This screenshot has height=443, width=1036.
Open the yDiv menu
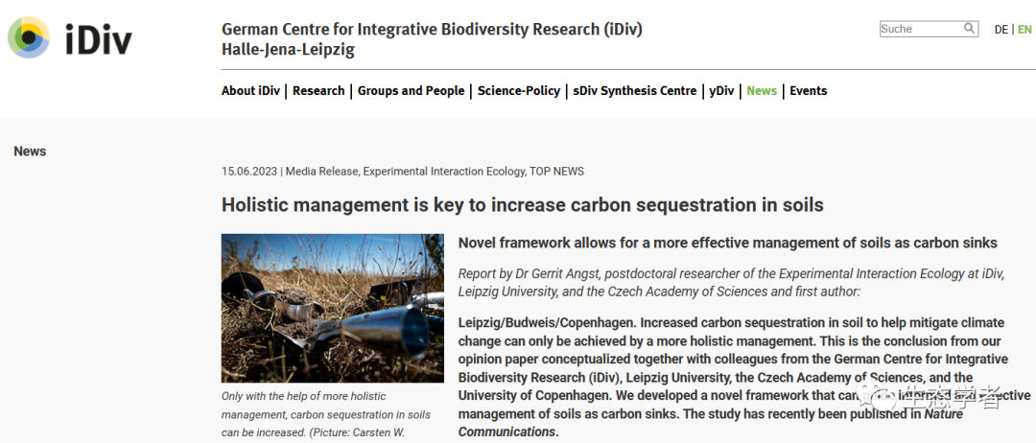[x=721, y=91]
